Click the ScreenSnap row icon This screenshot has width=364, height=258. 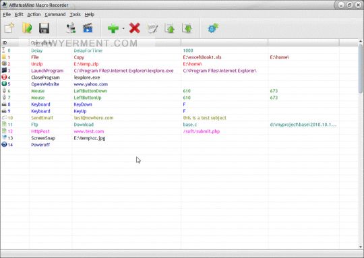coord(4,137)
